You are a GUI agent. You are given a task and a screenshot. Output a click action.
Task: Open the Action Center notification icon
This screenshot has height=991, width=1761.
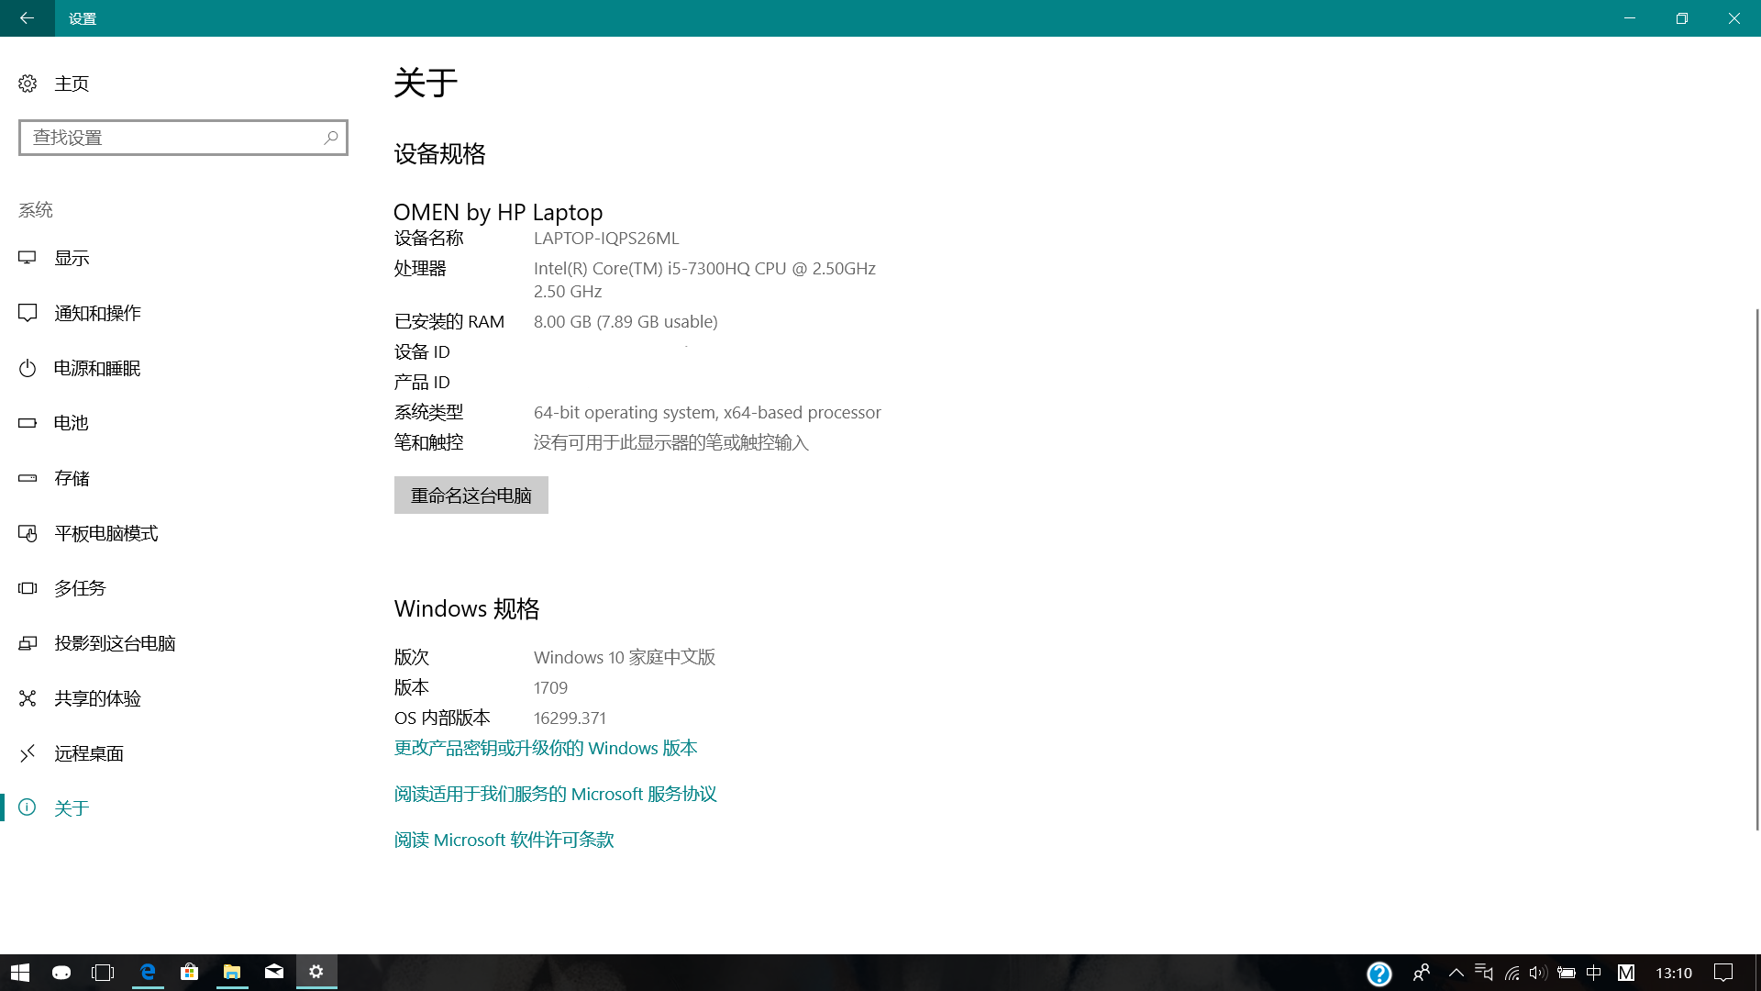point(1723,974)
